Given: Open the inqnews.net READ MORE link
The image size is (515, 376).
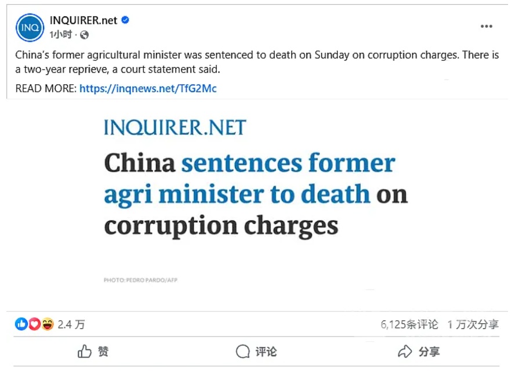Looking at the screenshot, I should point(148,89).
